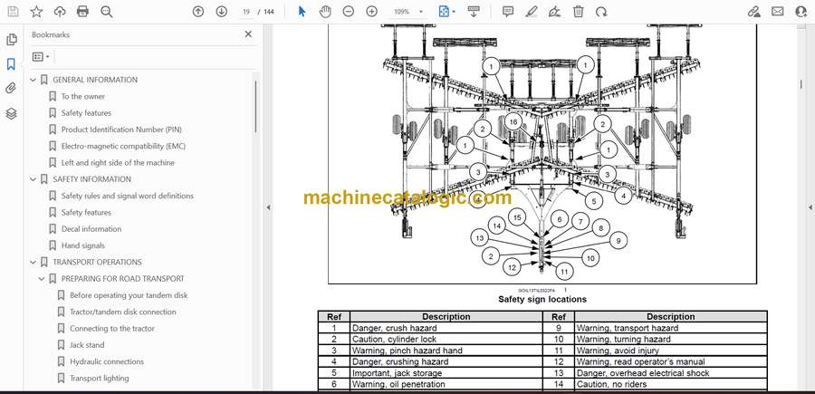Activate the hand pan tool
Image resolution: width=815 pixels, height=394 pixels.
click(325, 12)
